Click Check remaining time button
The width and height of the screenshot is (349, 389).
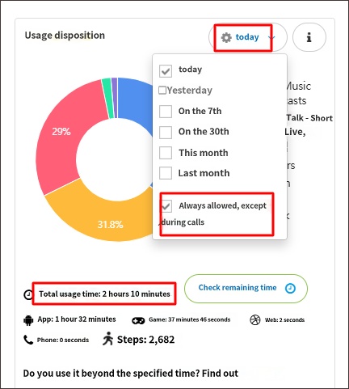tap(246, 289)
